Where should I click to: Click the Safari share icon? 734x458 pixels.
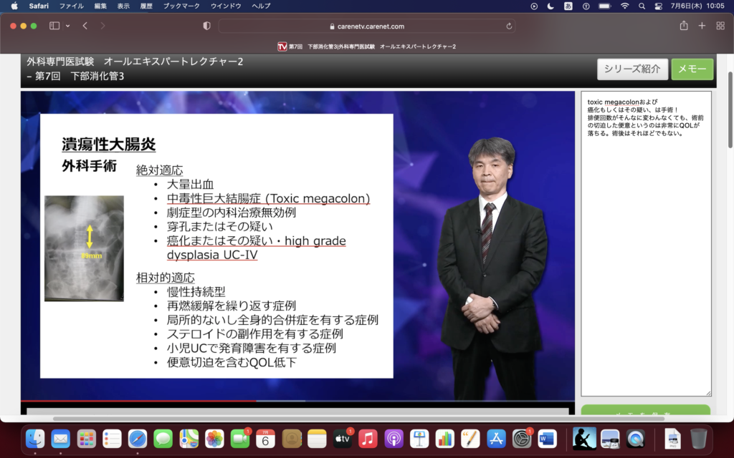click(684, 26)
